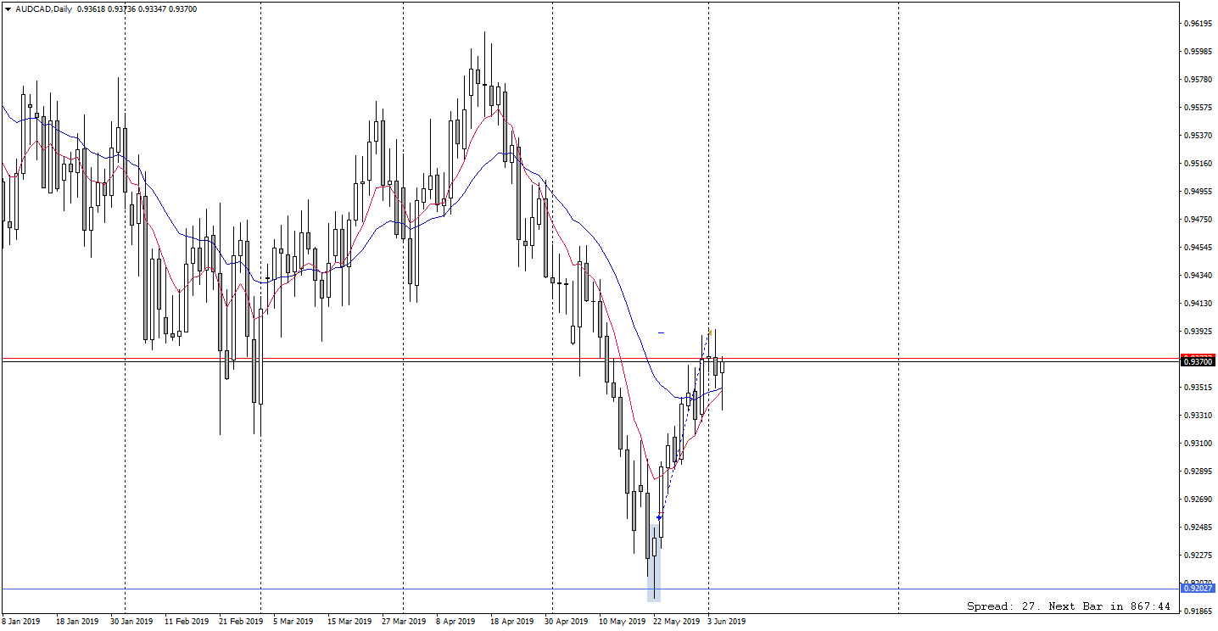This screenshot has width=1218, height=631.
Task: Click the 0.92485 price axis label
Action: pyautogui.click(x=1198, y=527)
